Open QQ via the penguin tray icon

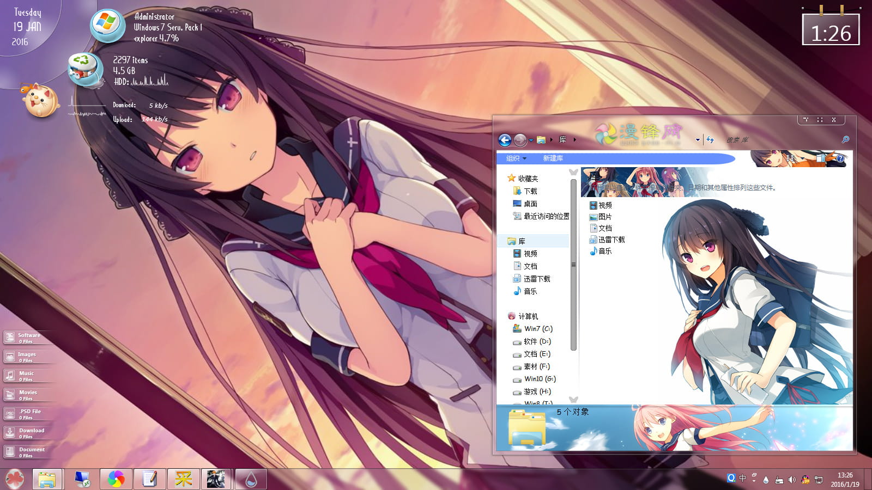point(806,479)
